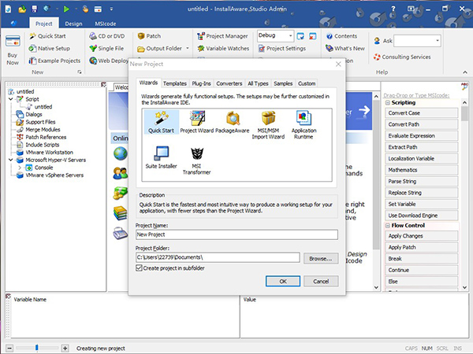Viewport: 473px width, 354px height.
Task: Open the Design ribbon tab
Action: pos(74,24)
